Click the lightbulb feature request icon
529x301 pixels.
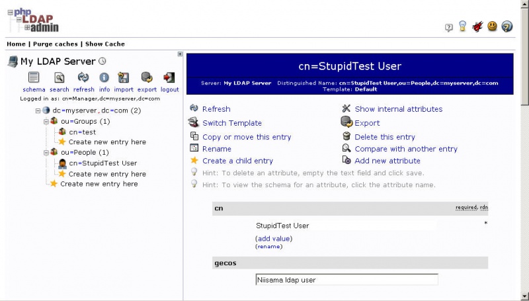tap(462, 26)
